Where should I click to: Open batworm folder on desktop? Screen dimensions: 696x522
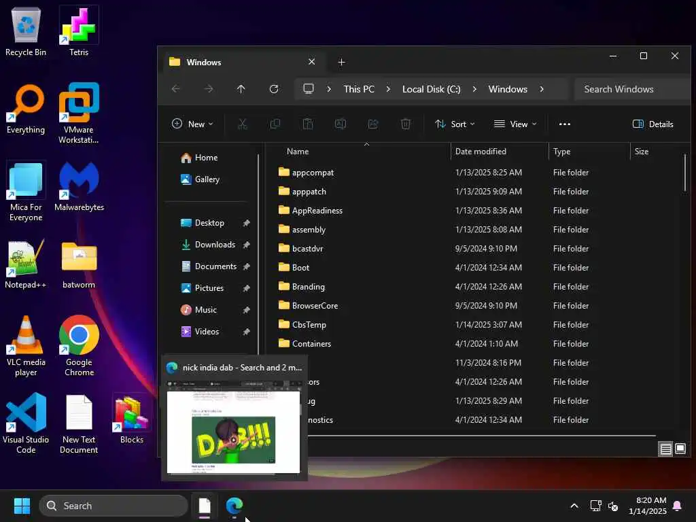pyautogui.click(x=79, y=265)
